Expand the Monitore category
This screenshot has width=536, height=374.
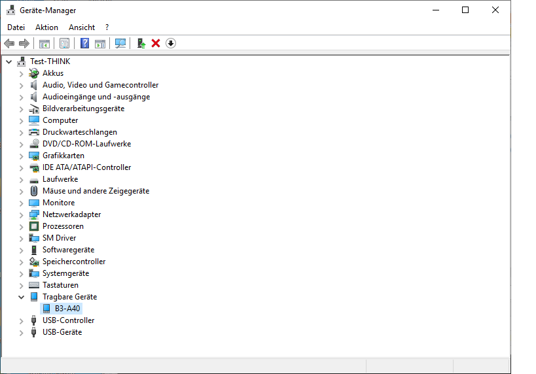(21, 203)
